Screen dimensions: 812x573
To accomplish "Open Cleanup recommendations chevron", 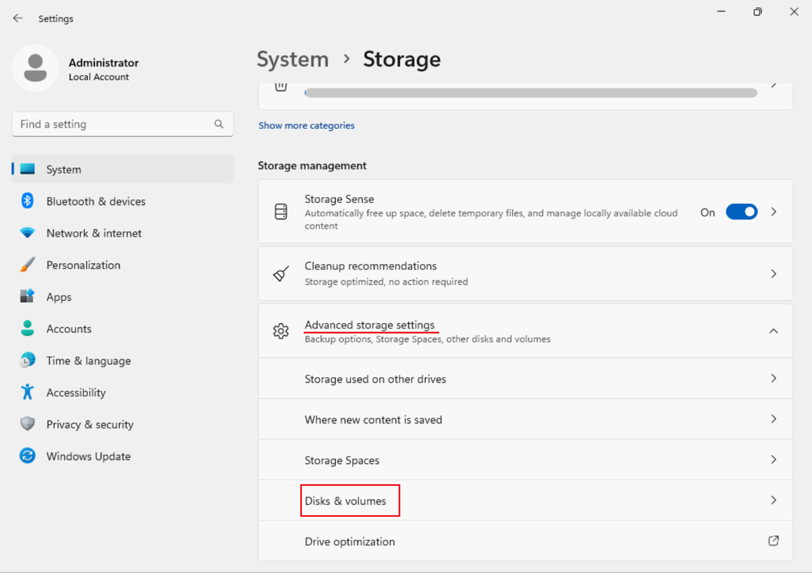I will pos(774,274).
